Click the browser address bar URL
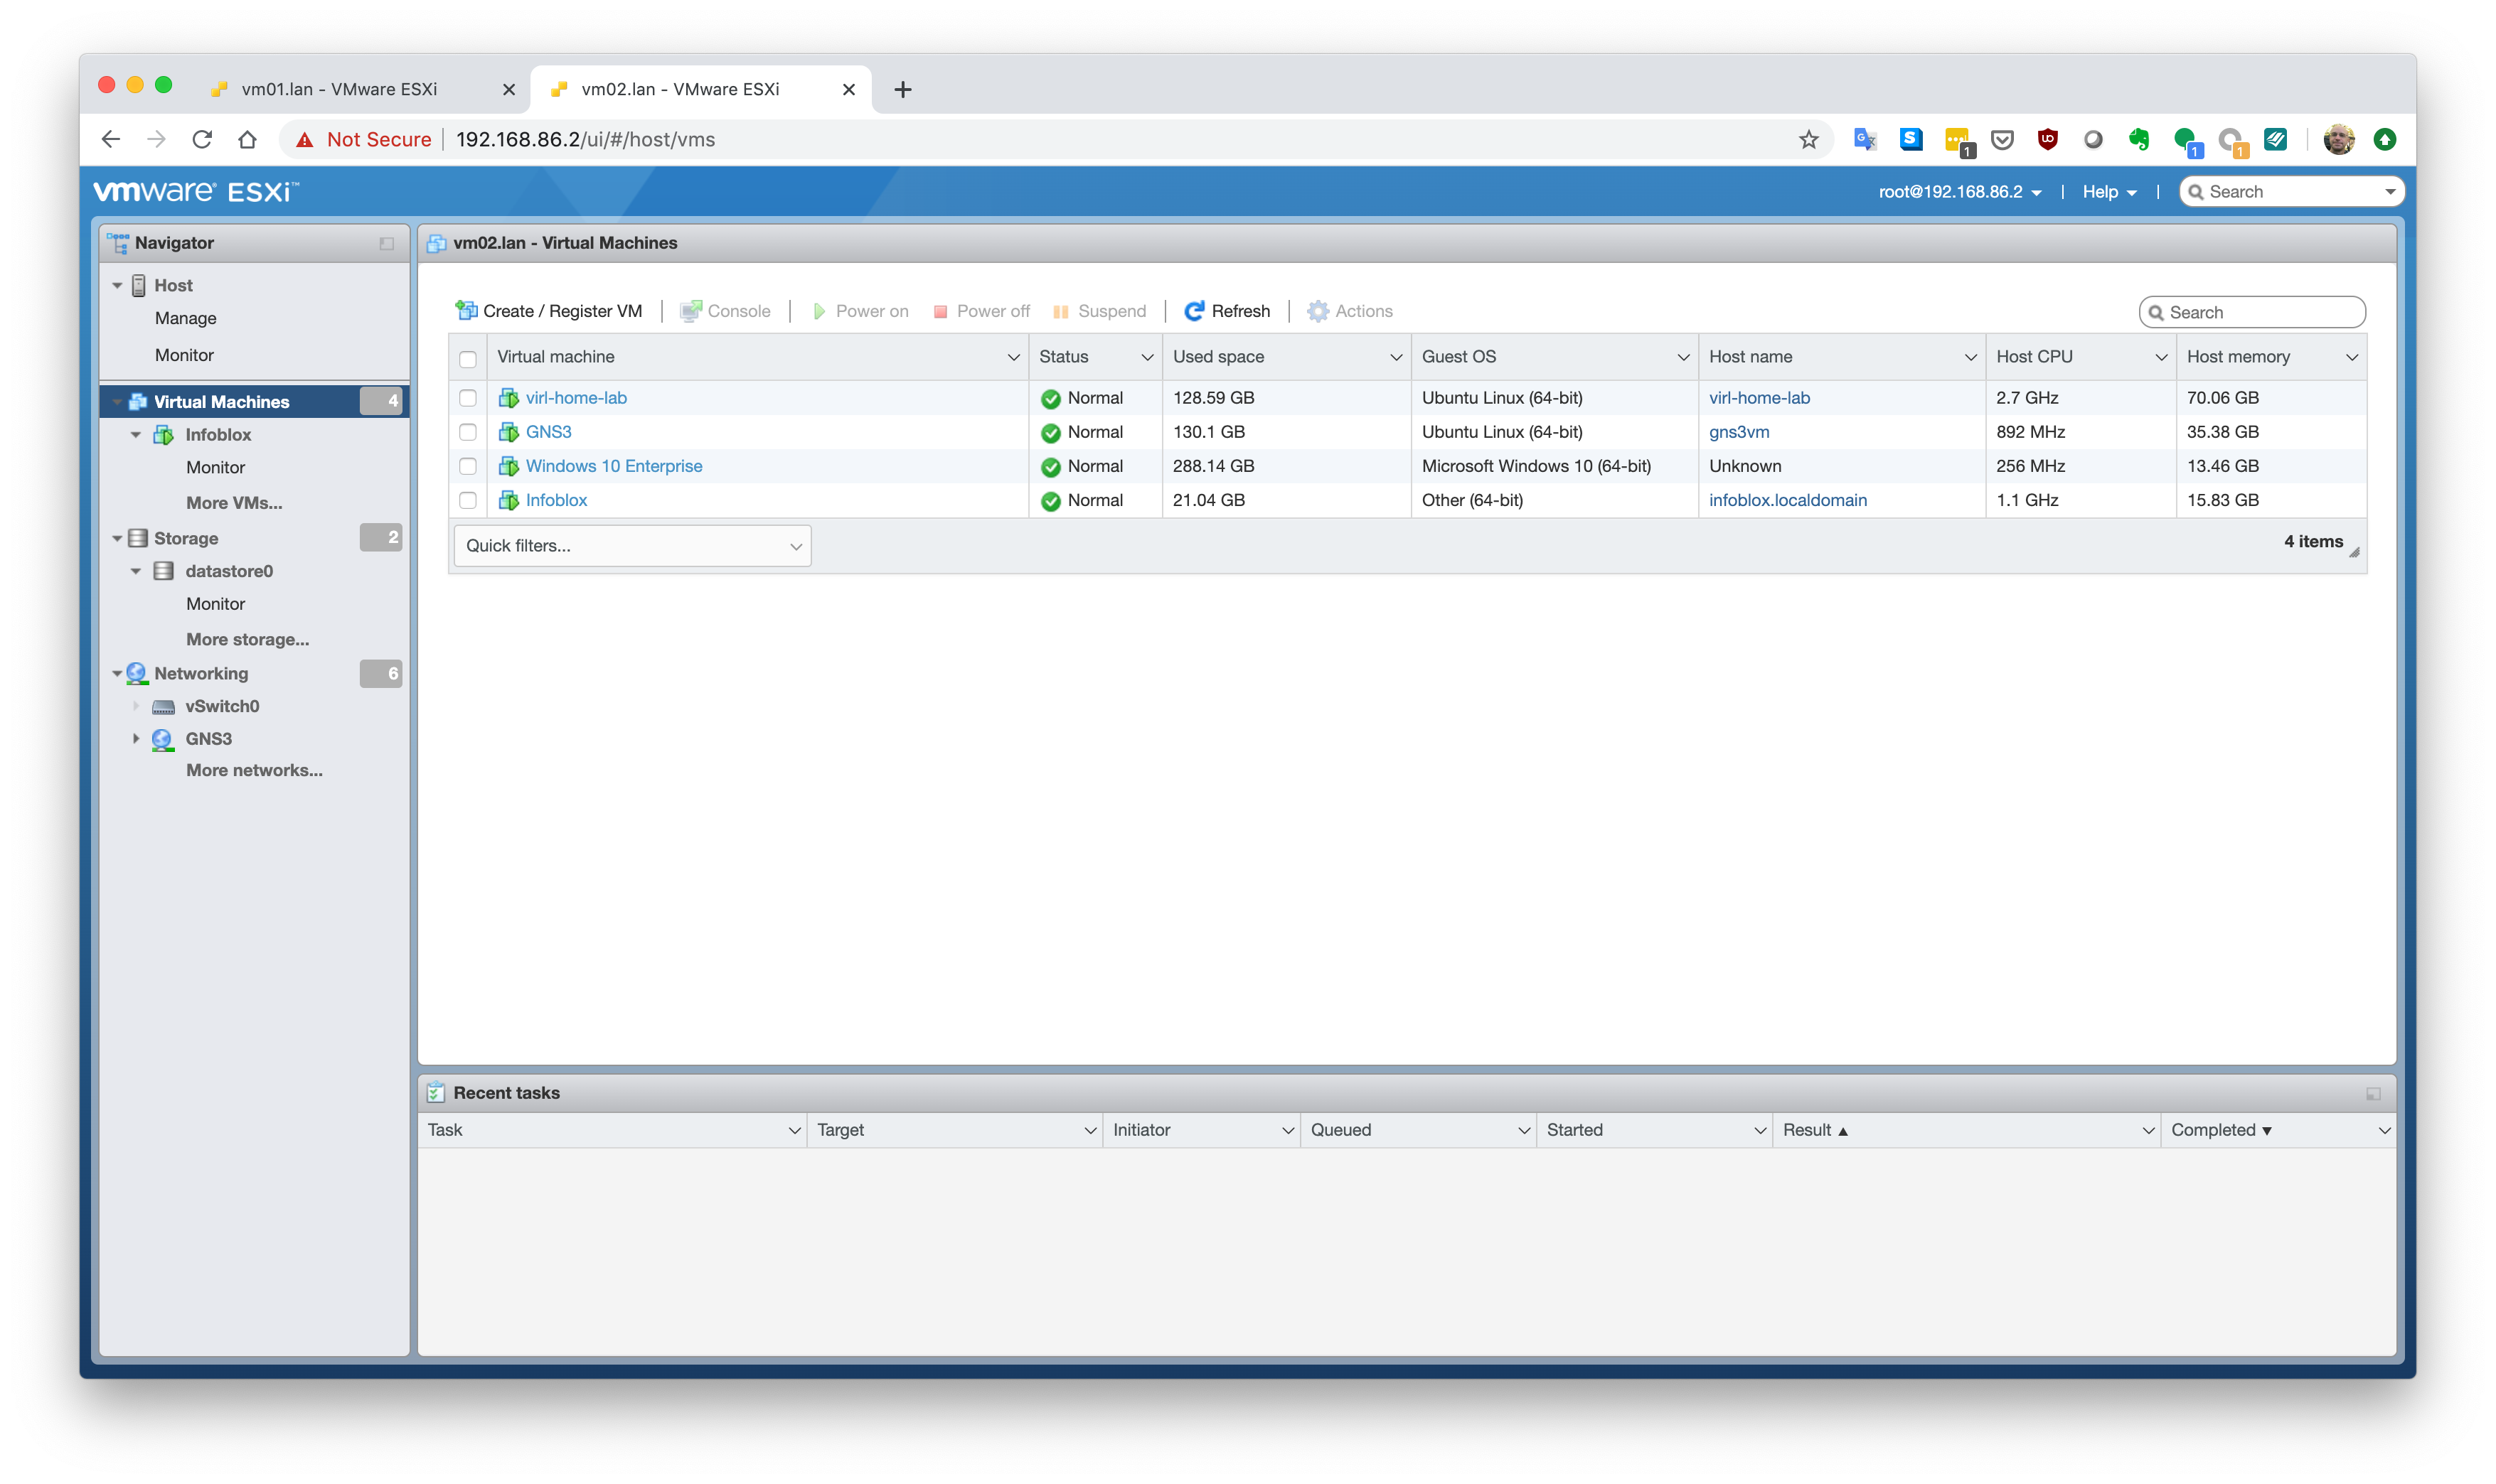 585,139
